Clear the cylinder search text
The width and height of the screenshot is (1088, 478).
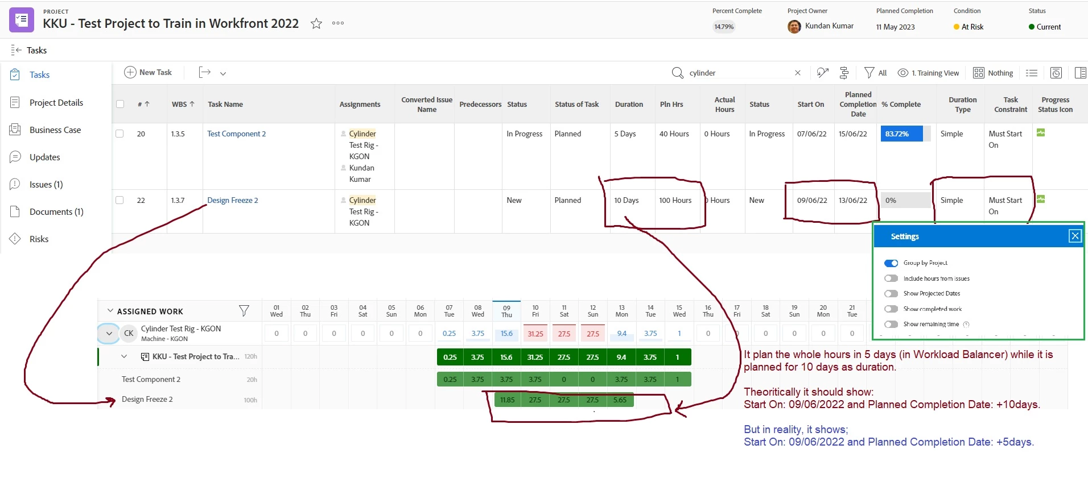(798, 73)
